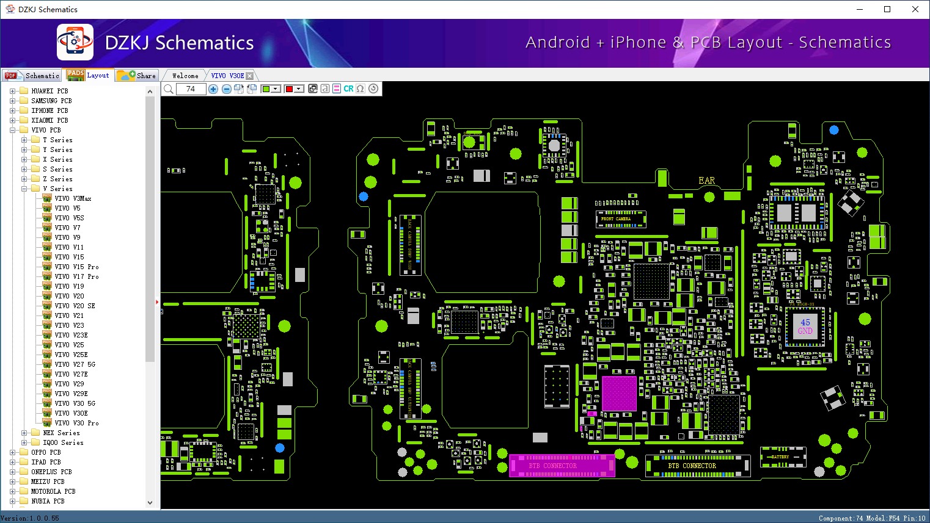930x523 pixels.
Task: Expand the IQOO Series folder
Action: [x=24, y=442]
